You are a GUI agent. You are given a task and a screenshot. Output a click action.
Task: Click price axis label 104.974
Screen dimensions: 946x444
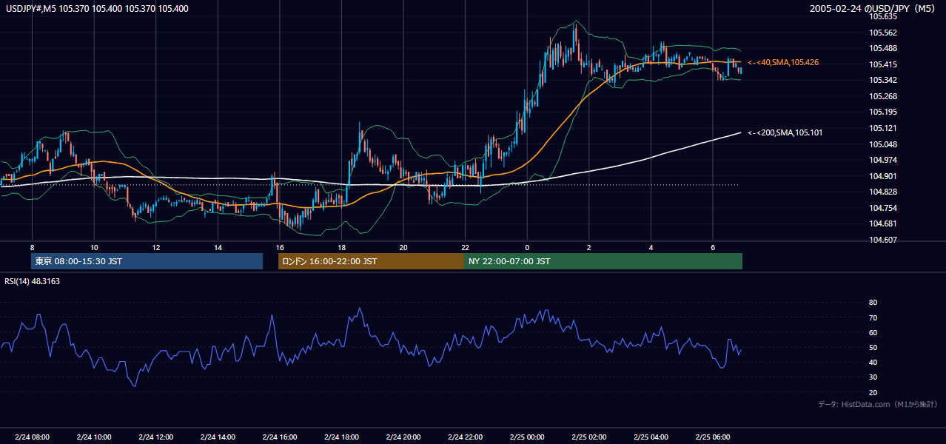pyautogui.click(x=884, y=160)
